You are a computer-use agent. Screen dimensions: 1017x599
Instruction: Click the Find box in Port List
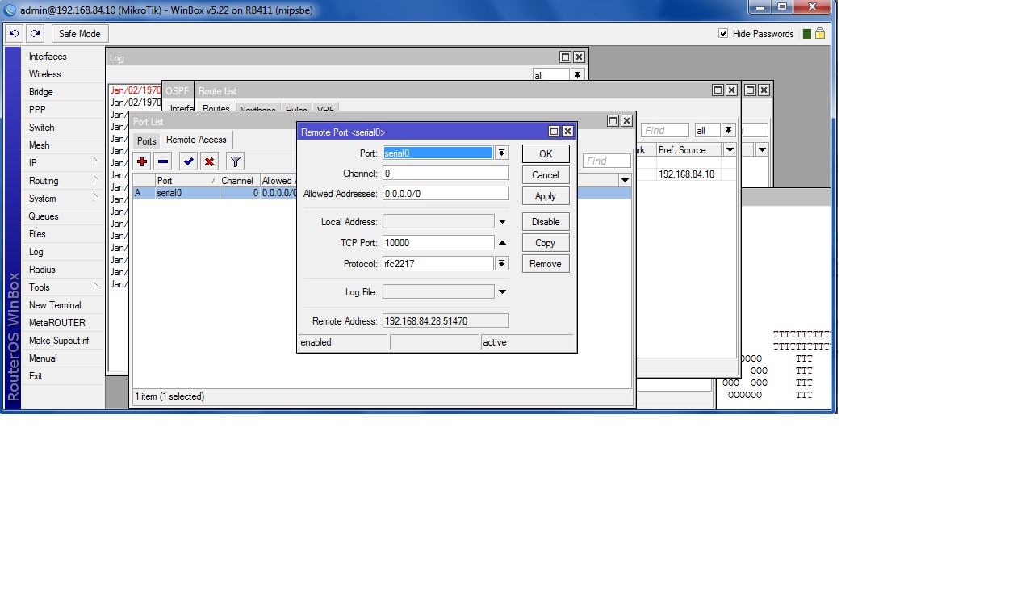[607, 161]
